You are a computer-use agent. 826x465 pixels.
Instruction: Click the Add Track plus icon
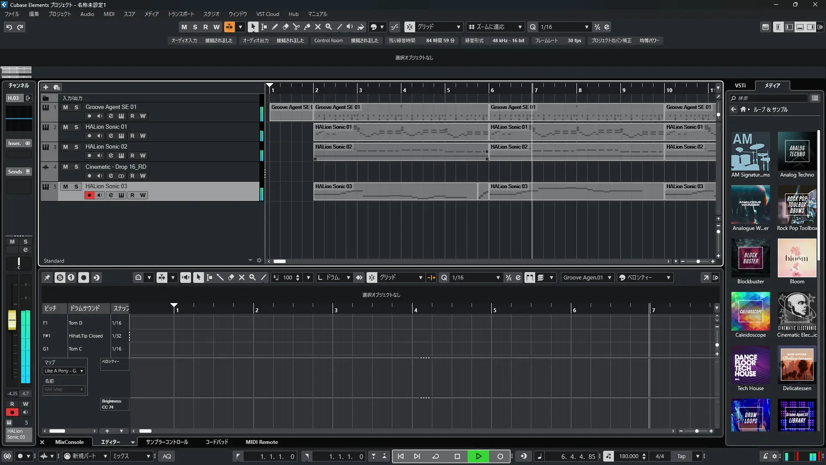click(46, 87)
